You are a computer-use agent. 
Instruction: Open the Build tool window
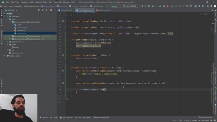78,118
